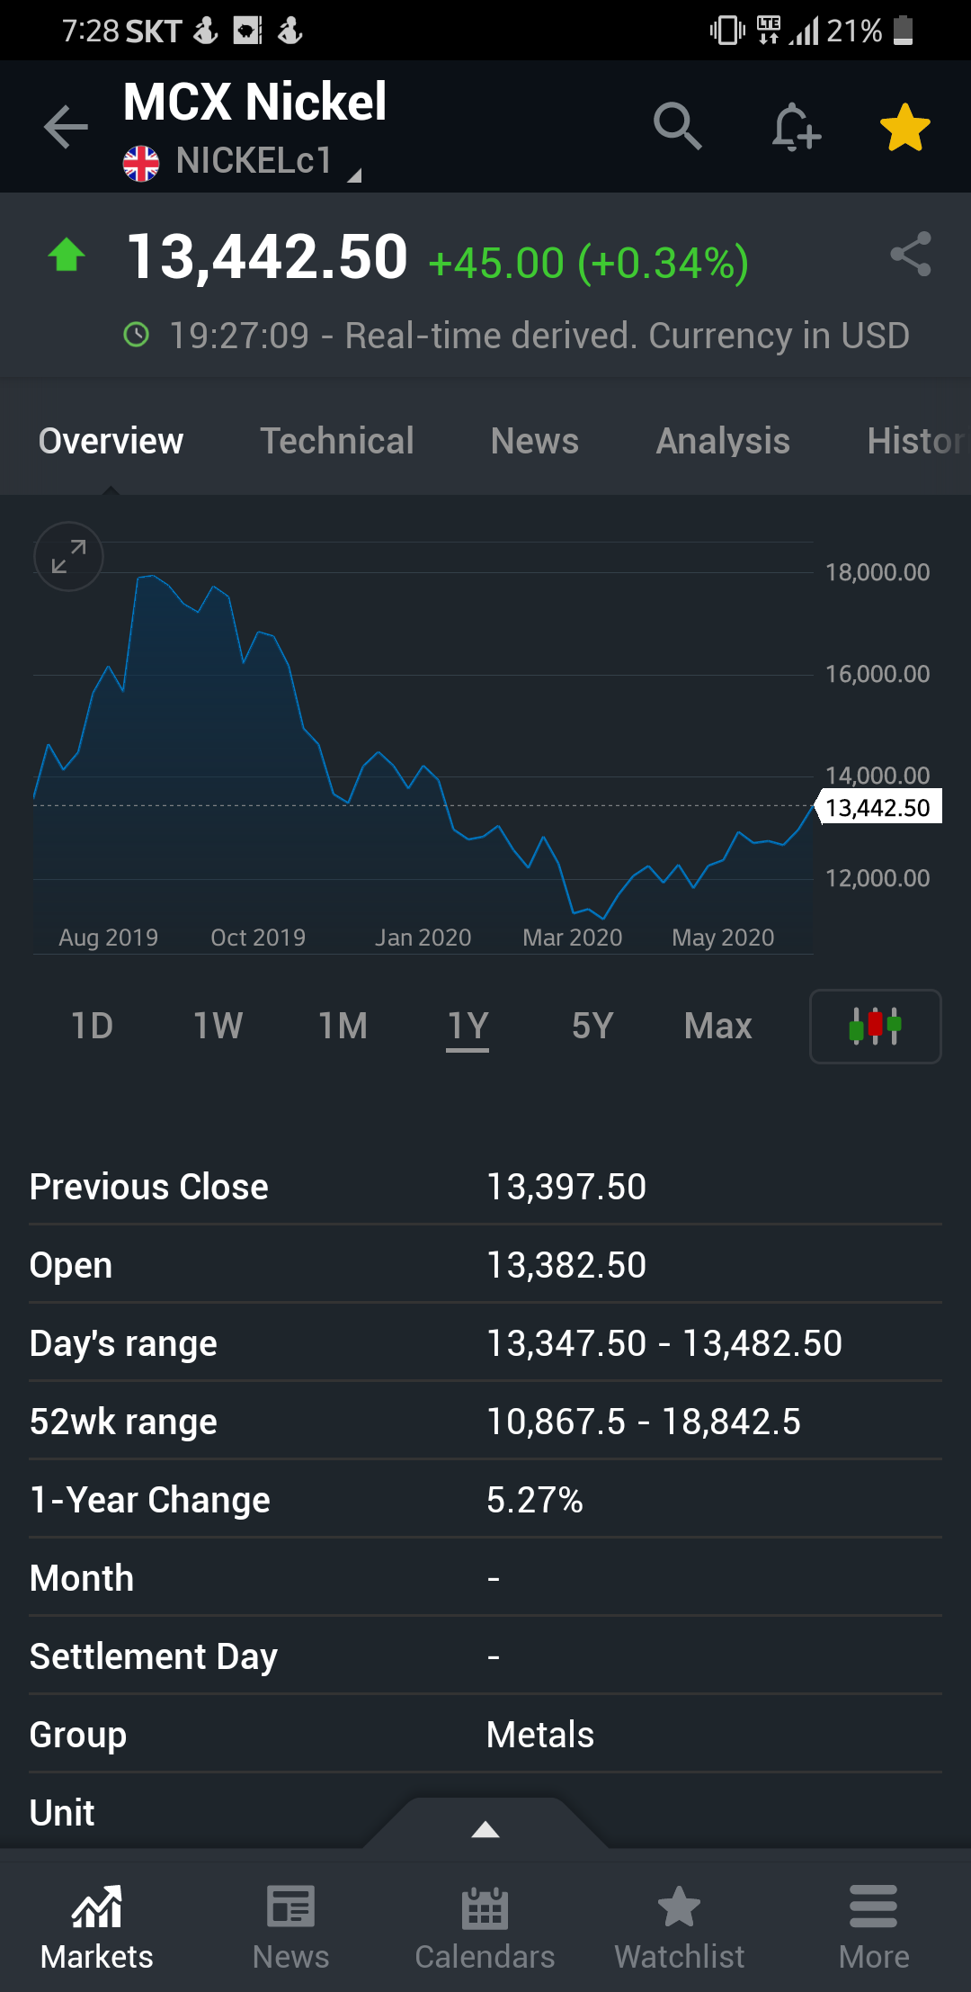The width and height of the screenshot is (971, 1992).
Task: Open the News tab in quote header
Action: coord(535,441)
